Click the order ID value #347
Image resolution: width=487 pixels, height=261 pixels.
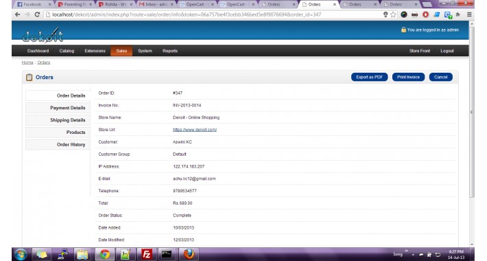(178, 93)
